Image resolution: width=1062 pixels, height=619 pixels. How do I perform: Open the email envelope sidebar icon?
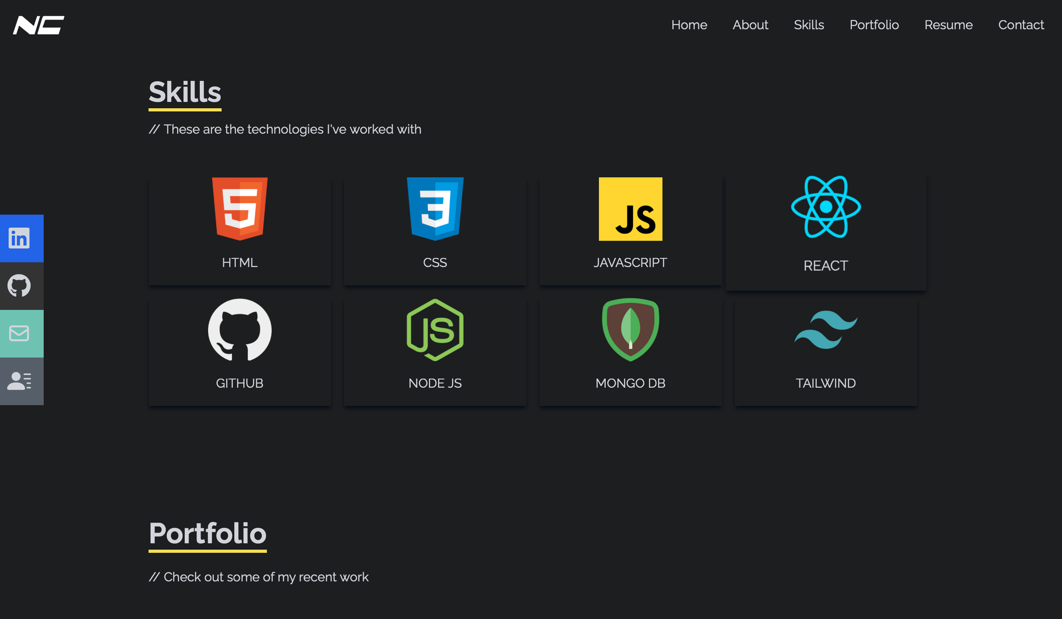pyautogui.click(x=19, y=333)
